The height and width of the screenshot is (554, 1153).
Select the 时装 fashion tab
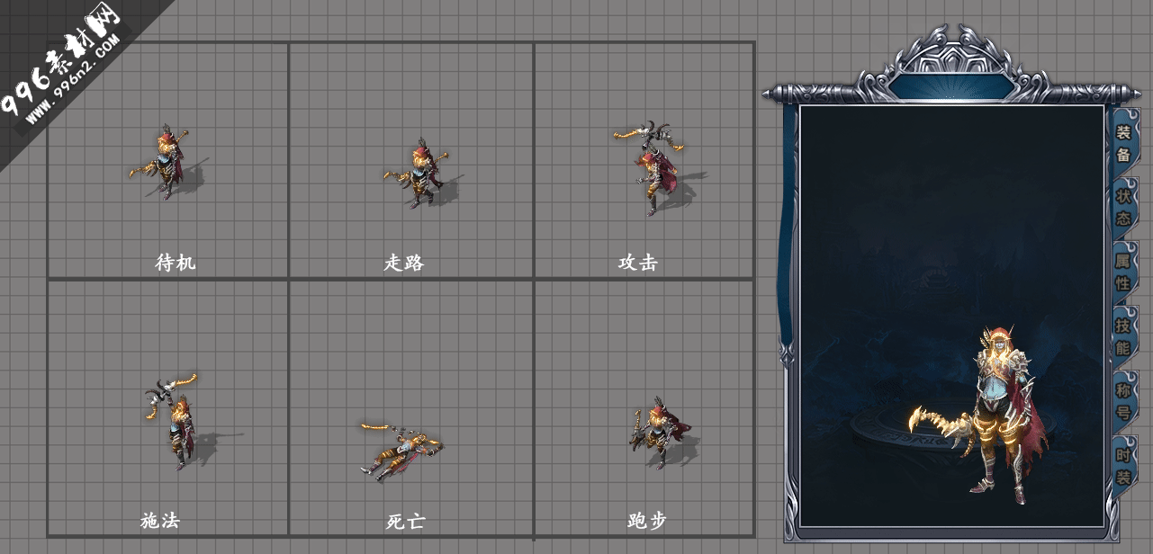tap(1123, 466)
